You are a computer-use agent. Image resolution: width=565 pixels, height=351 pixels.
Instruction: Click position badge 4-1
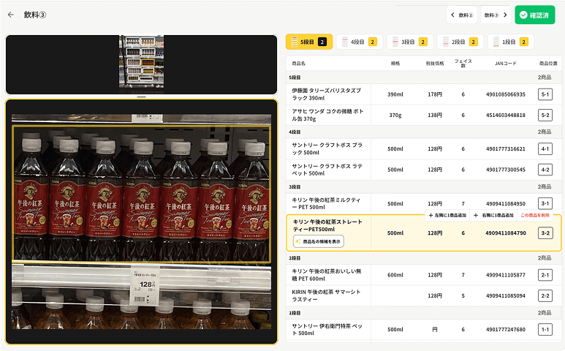[545, 149]
